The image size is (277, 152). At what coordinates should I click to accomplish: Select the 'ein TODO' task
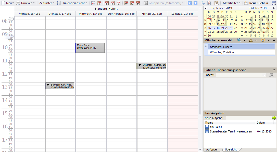tap(216, 127)
